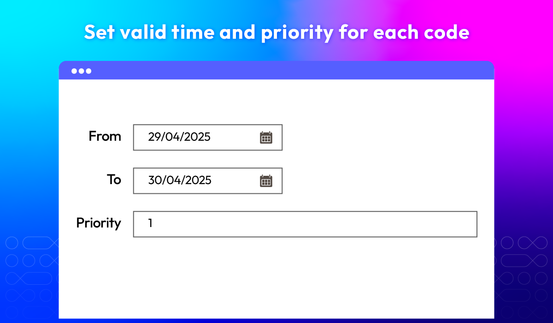This screenshot has width=553, height=323.
Task: Click the "From" field label
Action: pyautogui.click(x=105, y=137)
